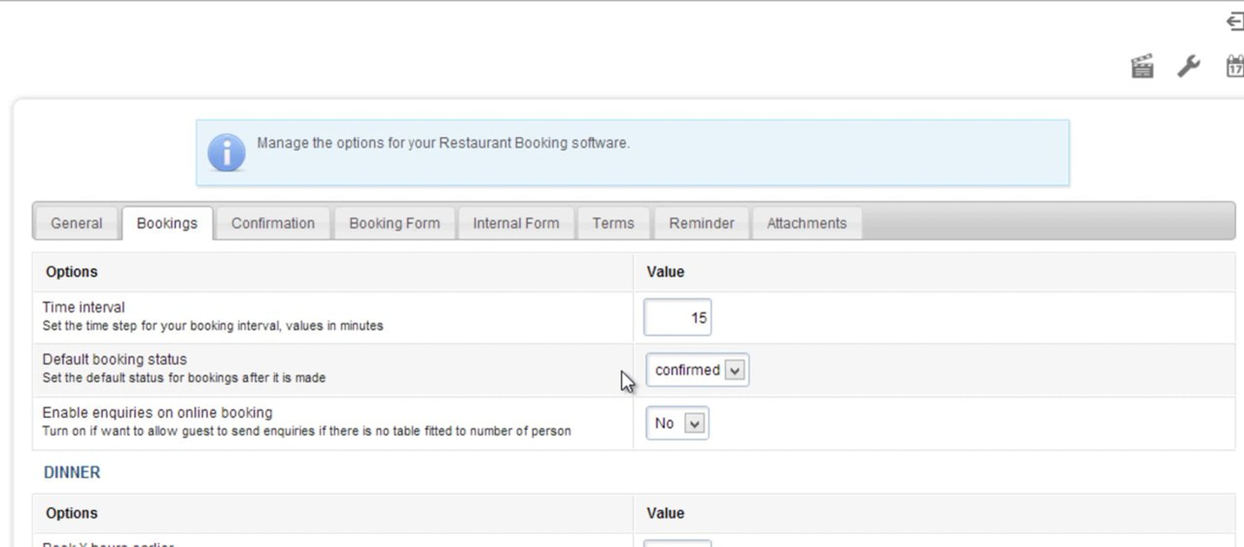Go to the Booking Form tab

pyautogui.click(x=394, y=223)
